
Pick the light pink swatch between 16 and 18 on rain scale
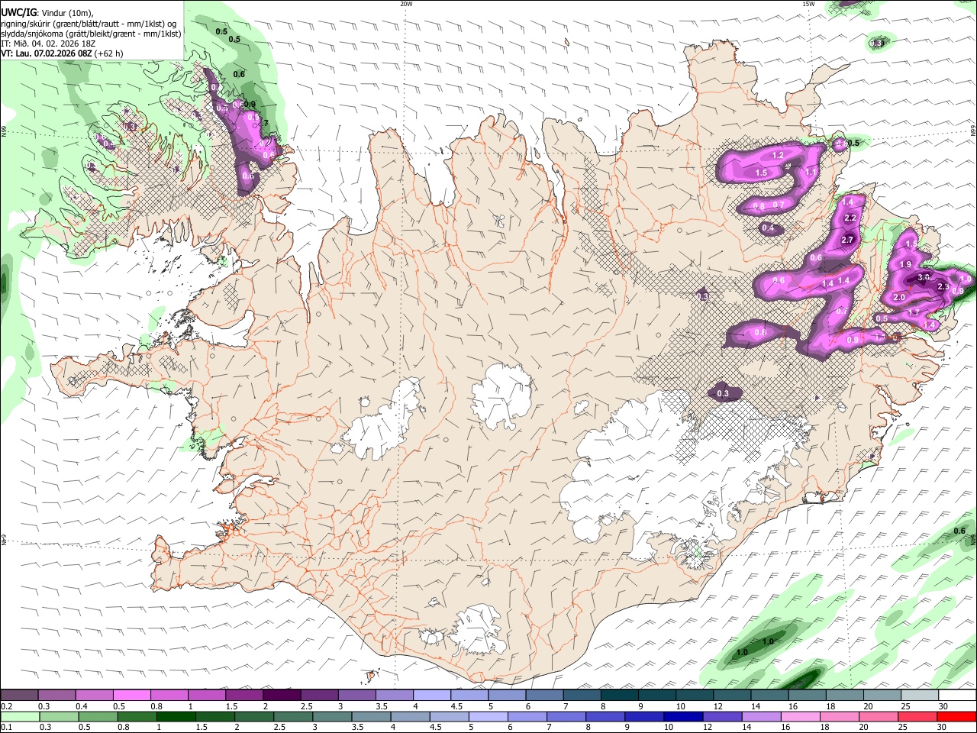click(801, 717)
